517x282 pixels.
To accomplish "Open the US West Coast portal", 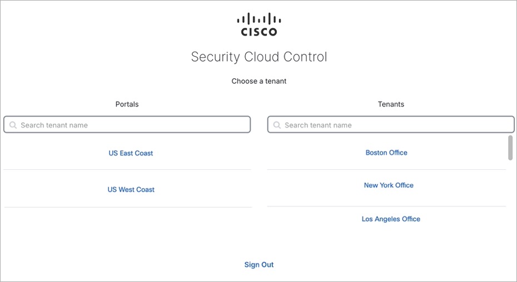I will (131, 190).
